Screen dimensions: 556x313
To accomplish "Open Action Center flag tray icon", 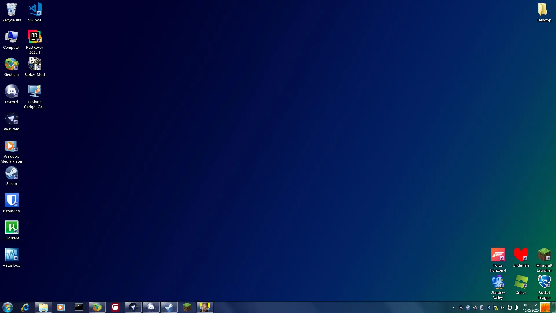I will coord(496,307).
